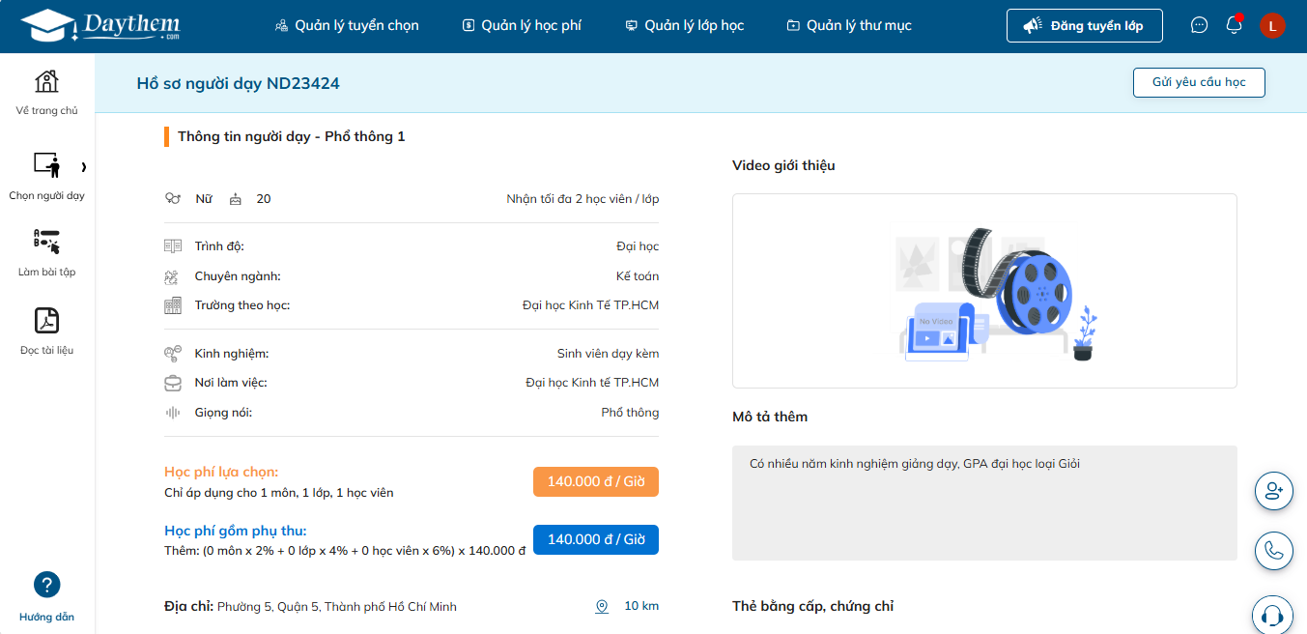Open Quản lý lớp học menu
Screen dimensions: 1307x634
point(685,26)
